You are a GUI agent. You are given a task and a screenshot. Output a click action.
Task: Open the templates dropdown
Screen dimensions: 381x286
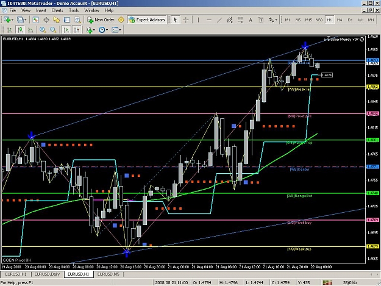point(116,30)
